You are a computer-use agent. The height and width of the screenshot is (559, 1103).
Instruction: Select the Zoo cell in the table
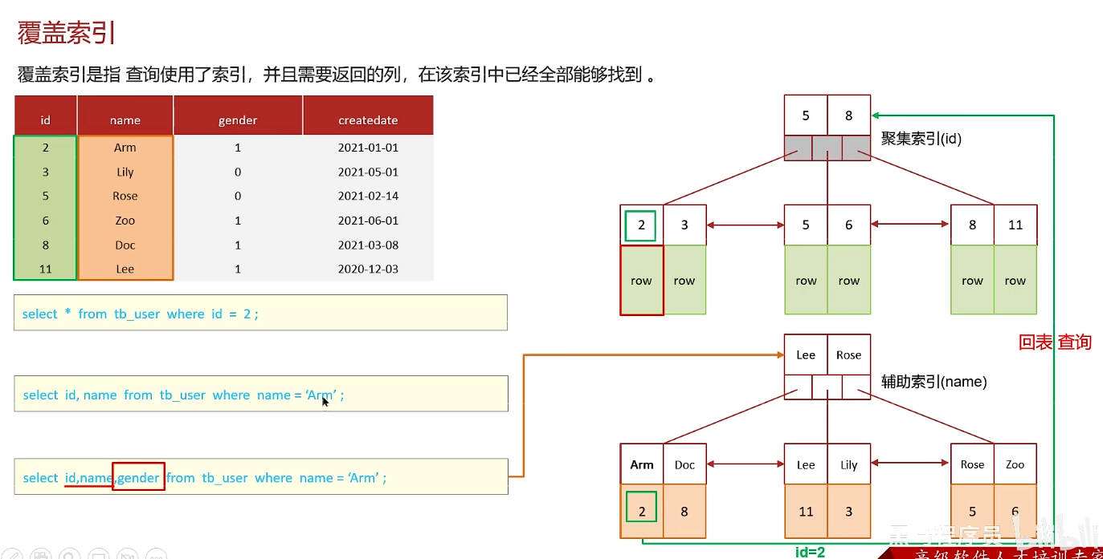click(125, 221)
